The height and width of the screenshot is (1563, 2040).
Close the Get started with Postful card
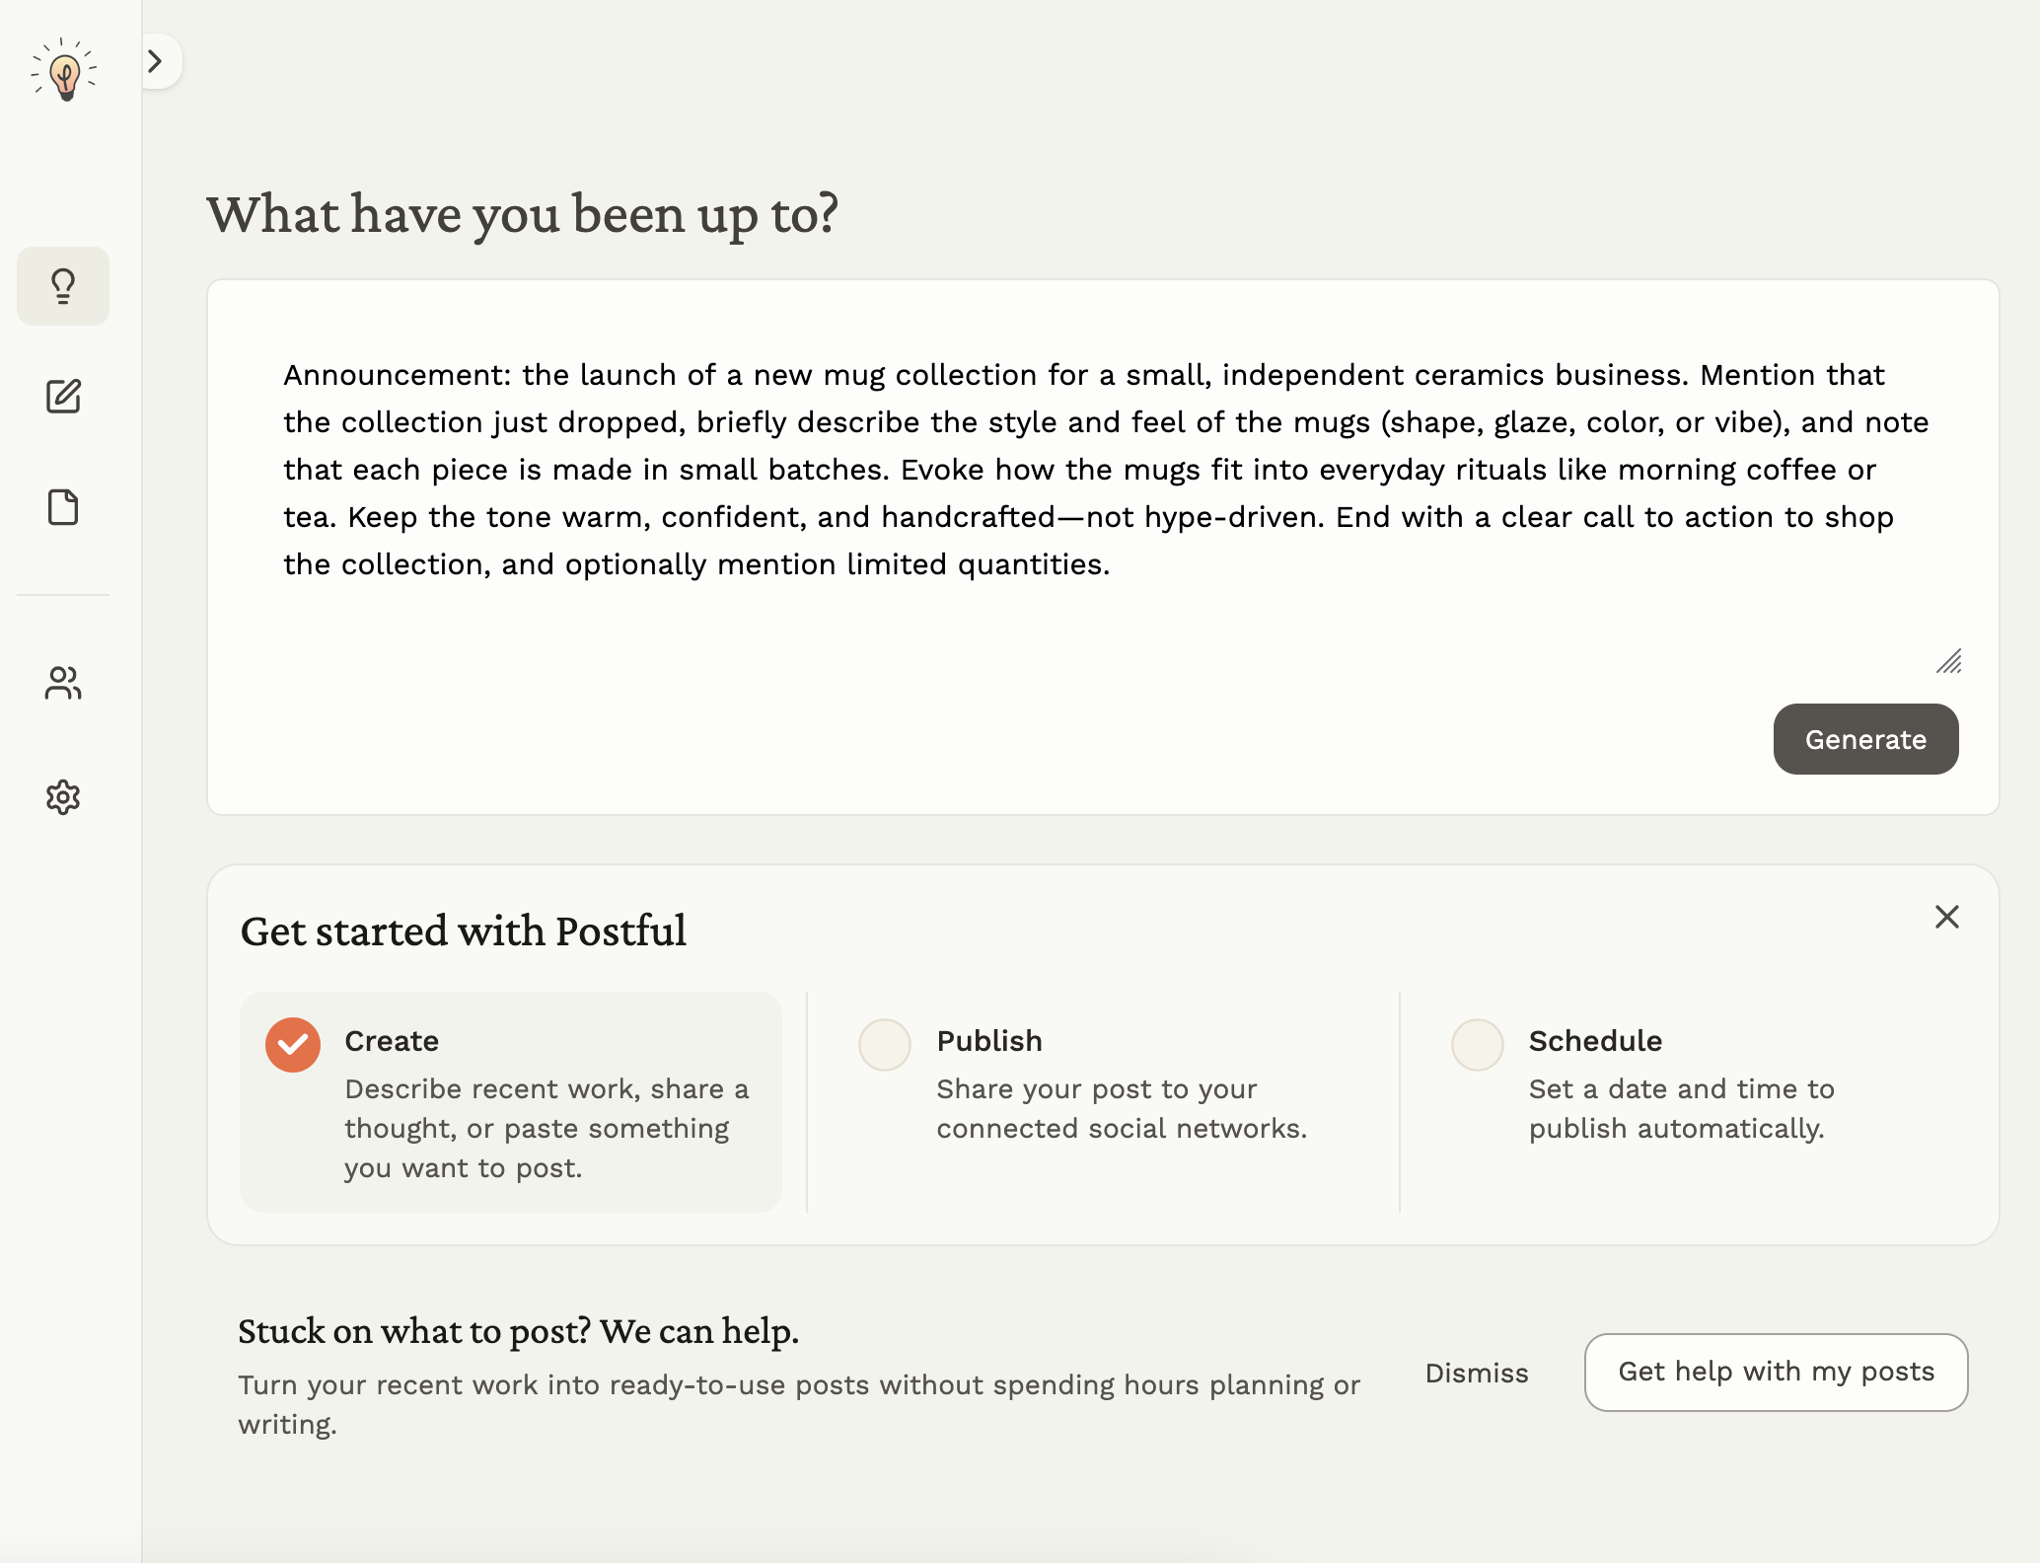click(1946, 918)
